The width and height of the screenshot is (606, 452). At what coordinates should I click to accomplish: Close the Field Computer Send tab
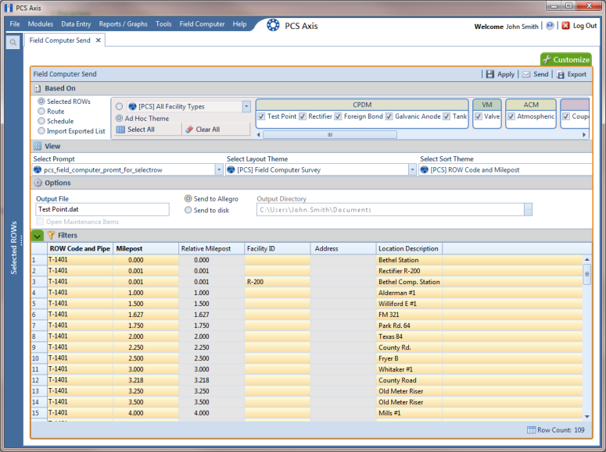99,40
